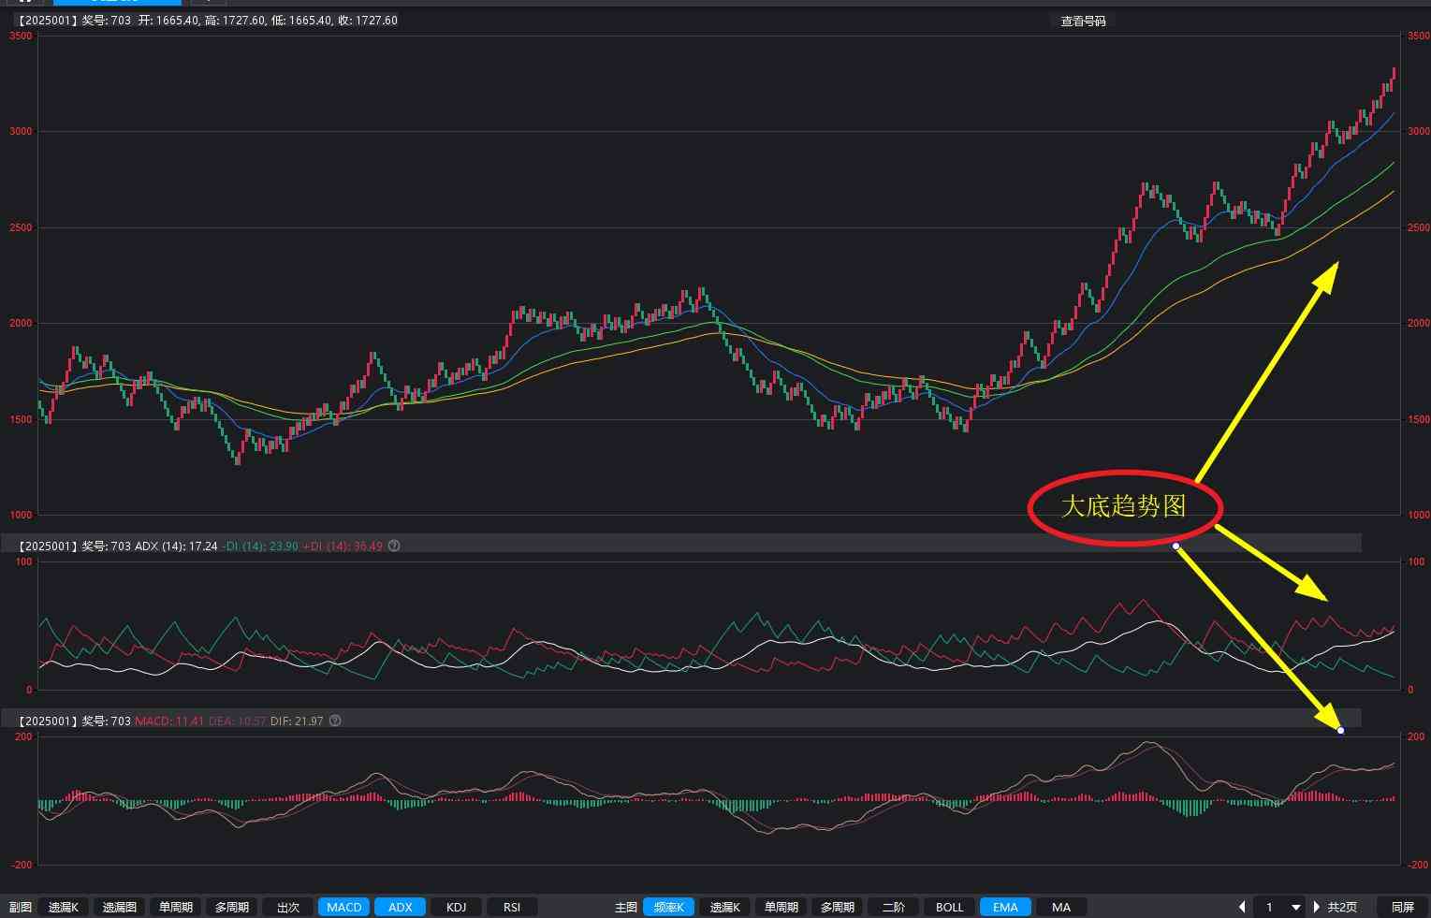1431x918 pixels.
Task: Click the 开: 1665.40 open value
Action: [168, 20]
